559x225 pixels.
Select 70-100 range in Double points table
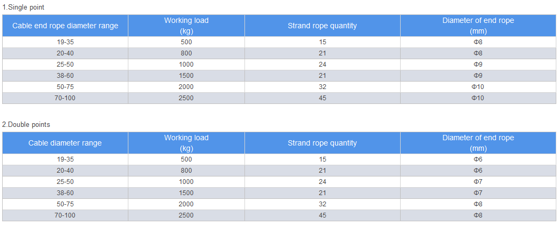[x=65, y=215]
